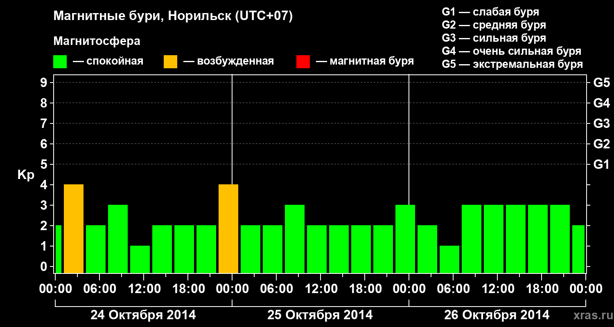Click the '18:00' time label under 25 October
This screenshot has height=327, width=614.
coord(365,289)
